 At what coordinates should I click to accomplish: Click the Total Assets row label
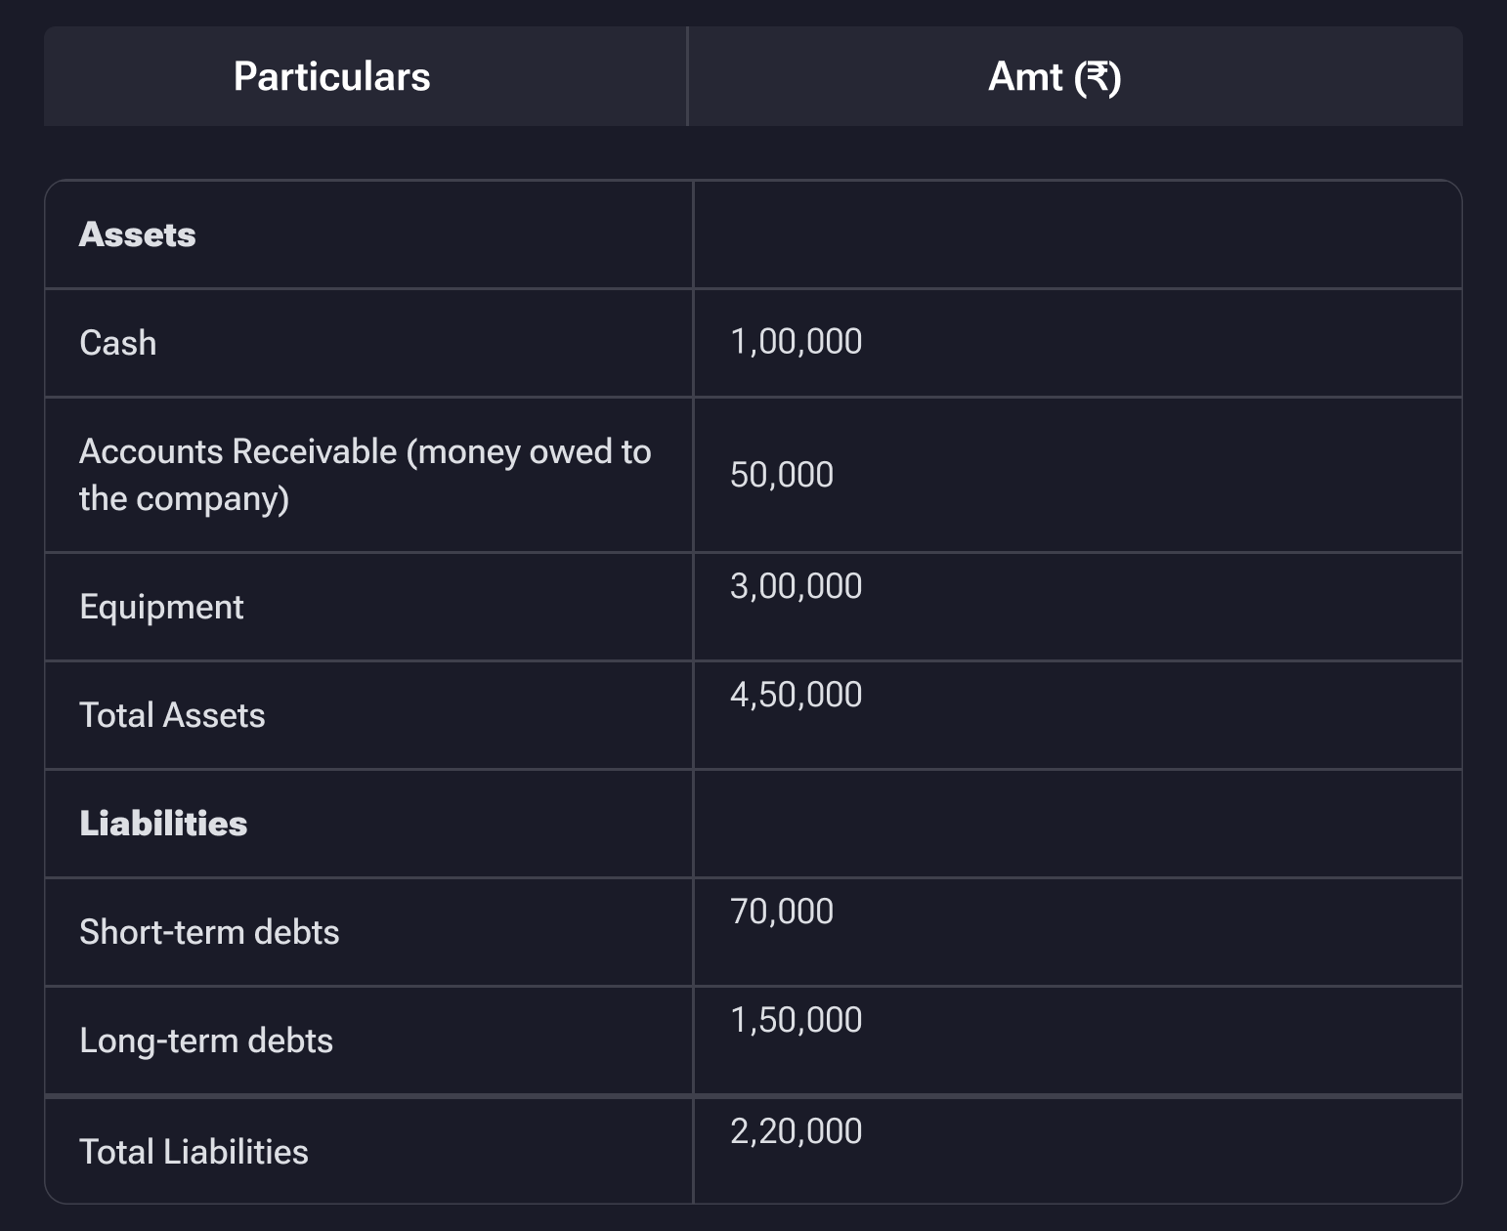click(x=172, y=715)
